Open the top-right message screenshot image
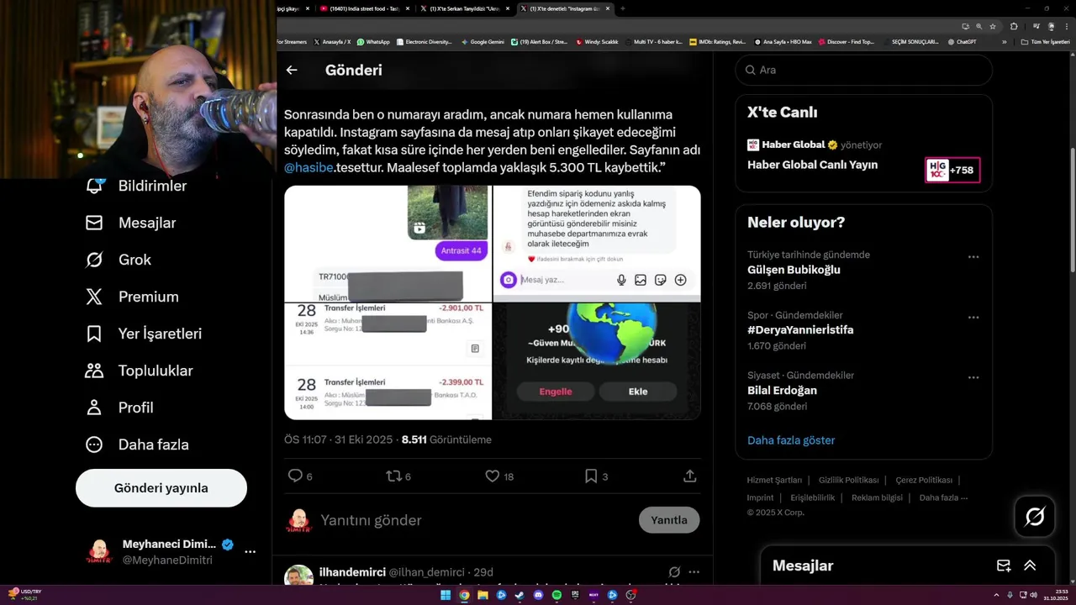The width and height of the screenshot is (1076, 605). [x=597, y=244]
